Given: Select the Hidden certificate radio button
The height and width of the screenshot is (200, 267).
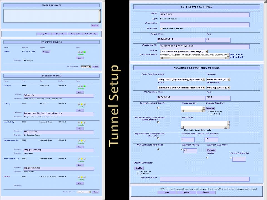Looking at the screenshot, I should (207, 158).
